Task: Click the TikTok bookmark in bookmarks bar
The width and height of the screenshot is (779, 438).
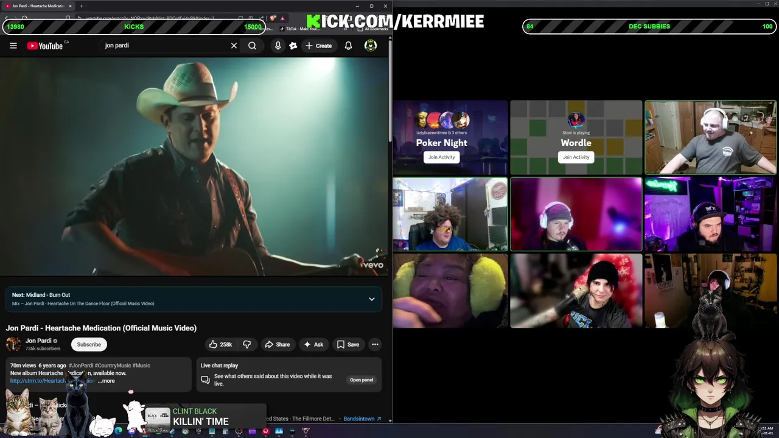Action: point(300,29)
